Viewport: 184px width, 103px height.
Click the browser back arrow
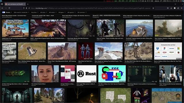tap(3, 8)
